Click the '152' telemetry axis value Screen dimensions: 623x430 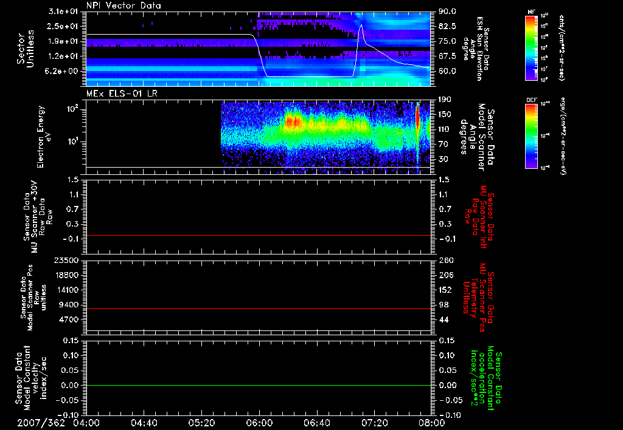(x=445, y=290)
